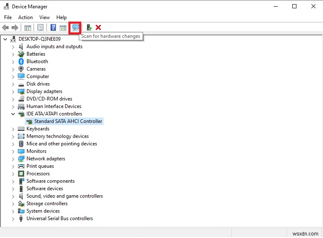Select Memory technology devices label

point(58,136)
